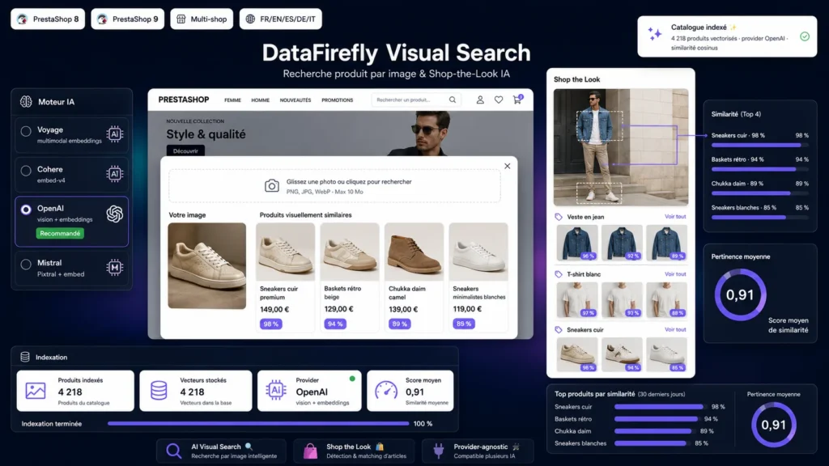Click the Indexation database icon
Image resolution: width=829 pixels, height=466 pixels.
[25, 357]
